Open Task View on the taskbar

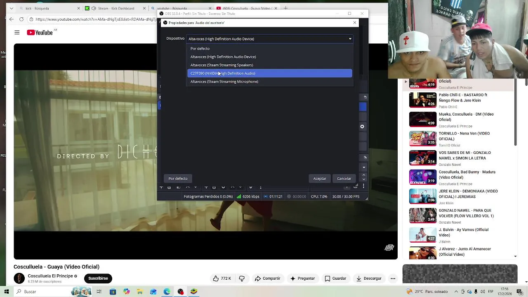pos(99,292)
